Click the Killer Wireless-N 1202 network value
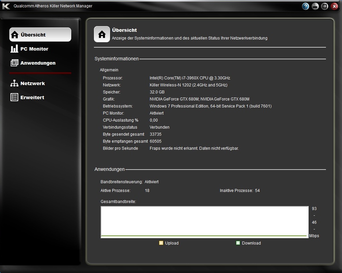This screenshot has width=342, height=273. 189,85
